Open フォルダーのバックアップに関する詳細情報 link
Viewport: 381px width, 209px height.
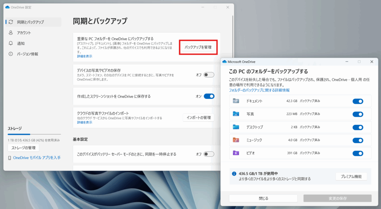pos(259,90)
